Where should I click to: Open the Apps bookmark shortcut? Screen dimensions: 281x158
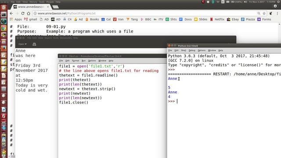16,19
